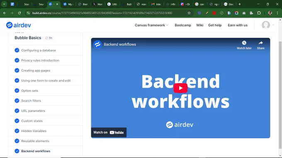
Task: Open the Extensions puzzle icon
Action: click(259, 13)
